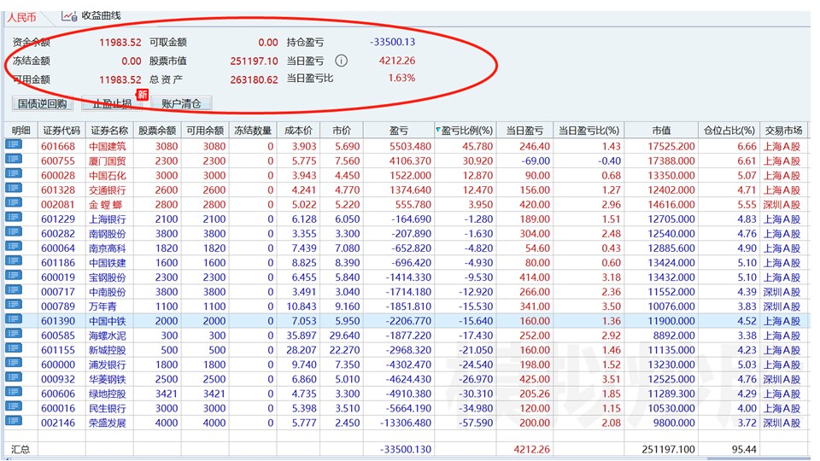Switch to the 人民币 tab
Screen dimensions: 820x461
[22, 17]
